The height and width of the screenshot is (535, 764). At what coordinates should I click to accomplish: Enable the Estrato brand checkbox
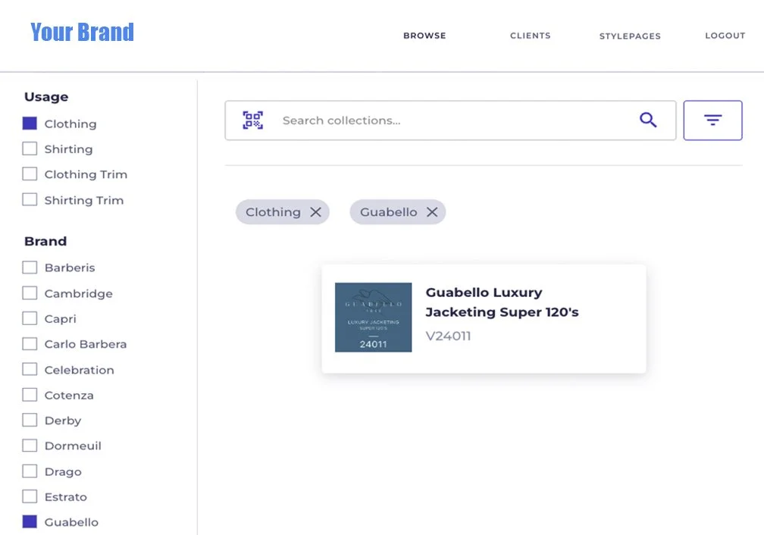(x=30, y=496)
